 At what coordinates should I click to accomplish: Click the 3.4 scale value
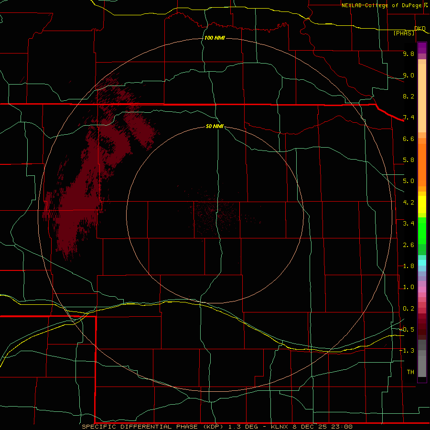[x=408, y=224]
